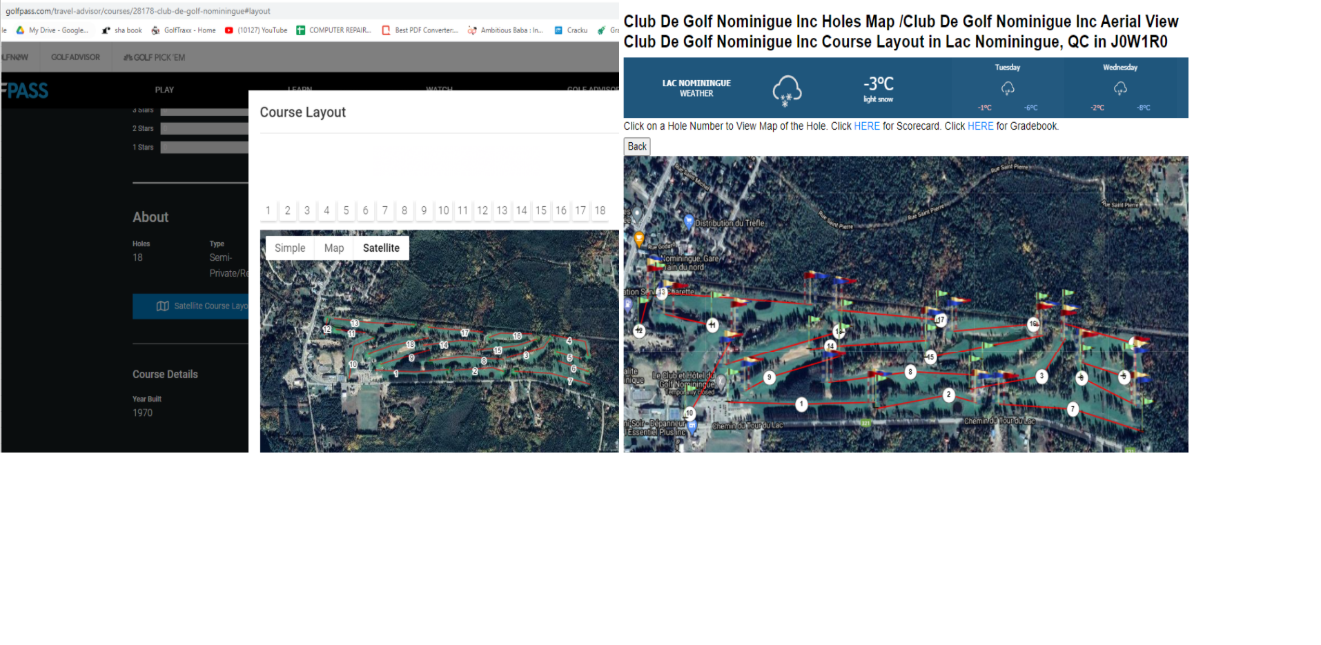This screenshot has width=1321, height=645.
Task: Follow the HERE link for Gradebook
Action: [981, 126]
